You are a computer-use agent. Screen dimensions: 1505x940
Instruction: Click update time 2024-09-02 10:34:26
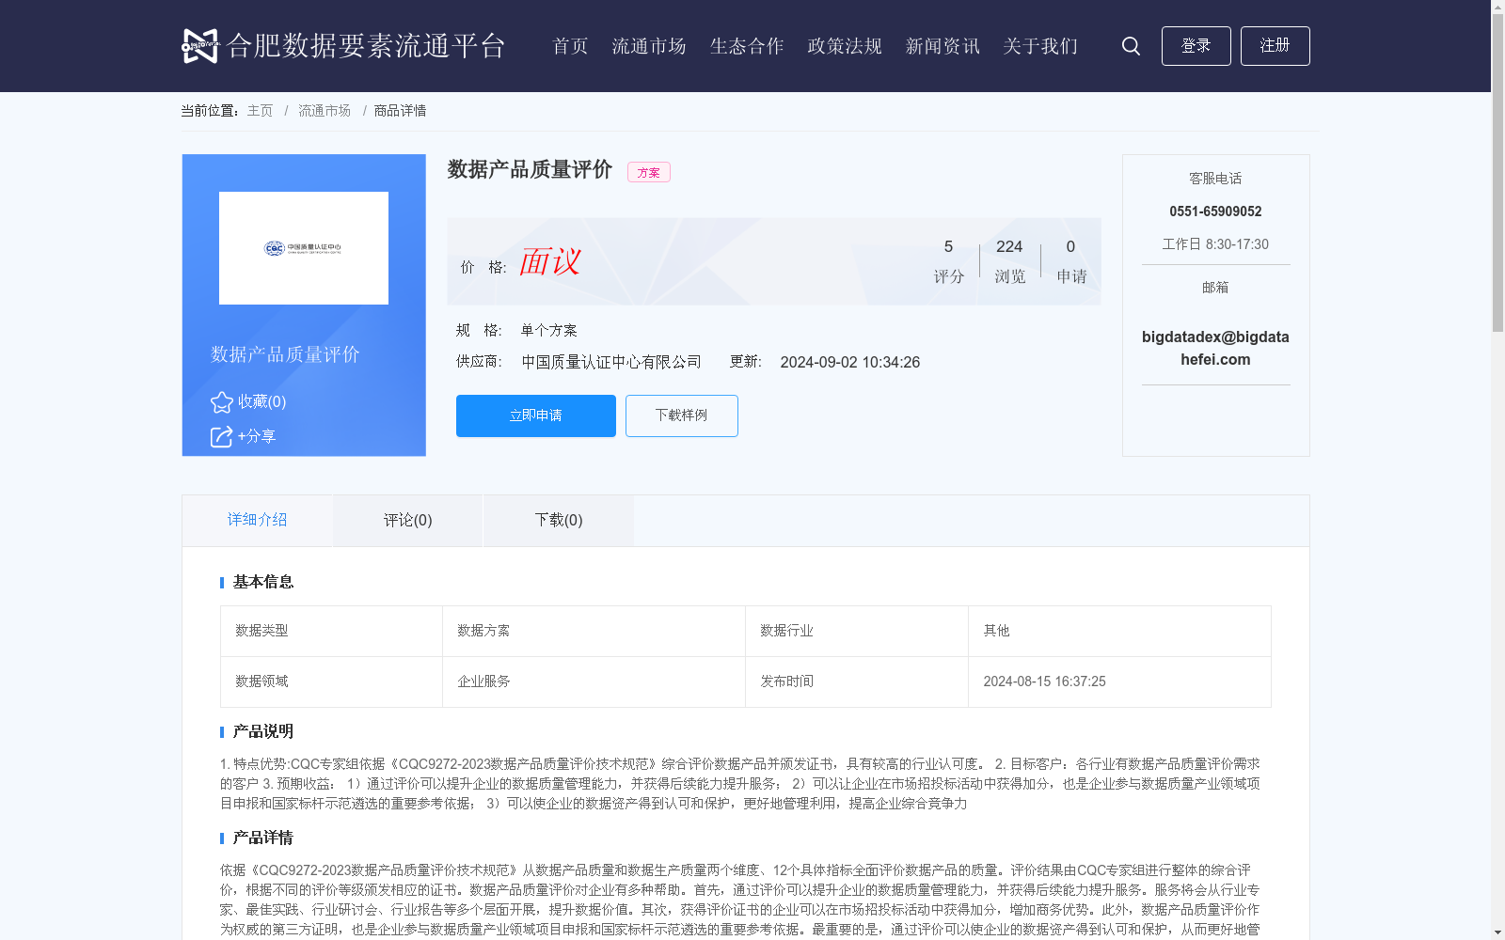pos(850,363)
